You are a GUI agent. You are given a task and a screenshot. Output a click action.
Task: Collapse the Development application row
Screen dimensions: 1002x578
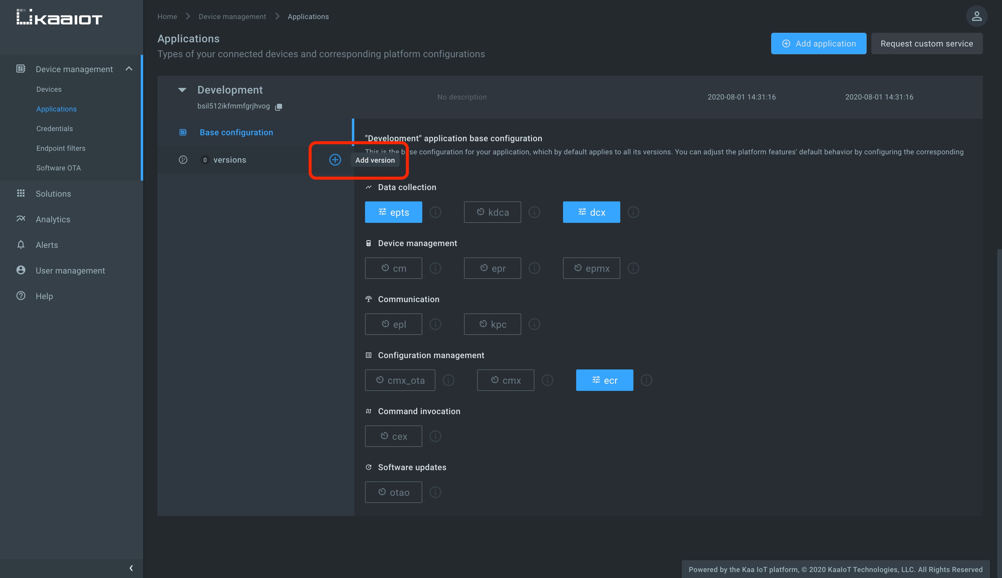182,90
